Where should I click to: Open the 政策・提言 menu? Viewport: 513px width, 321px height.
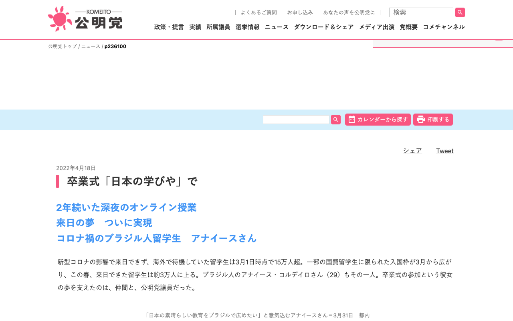169,27
